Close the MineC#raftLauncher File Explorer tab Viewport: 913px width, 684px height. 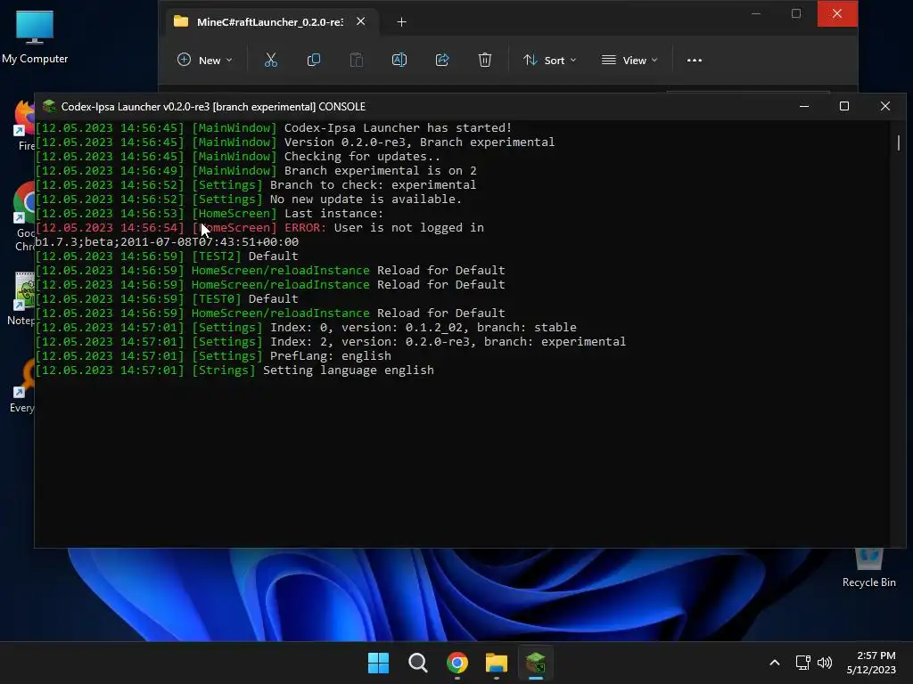coord(361,21)
